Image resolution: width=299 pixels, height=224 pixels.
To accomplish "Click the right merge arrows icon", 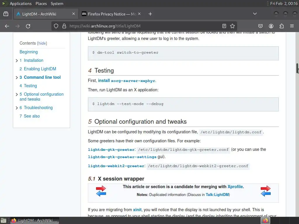I will pos(266,191).
